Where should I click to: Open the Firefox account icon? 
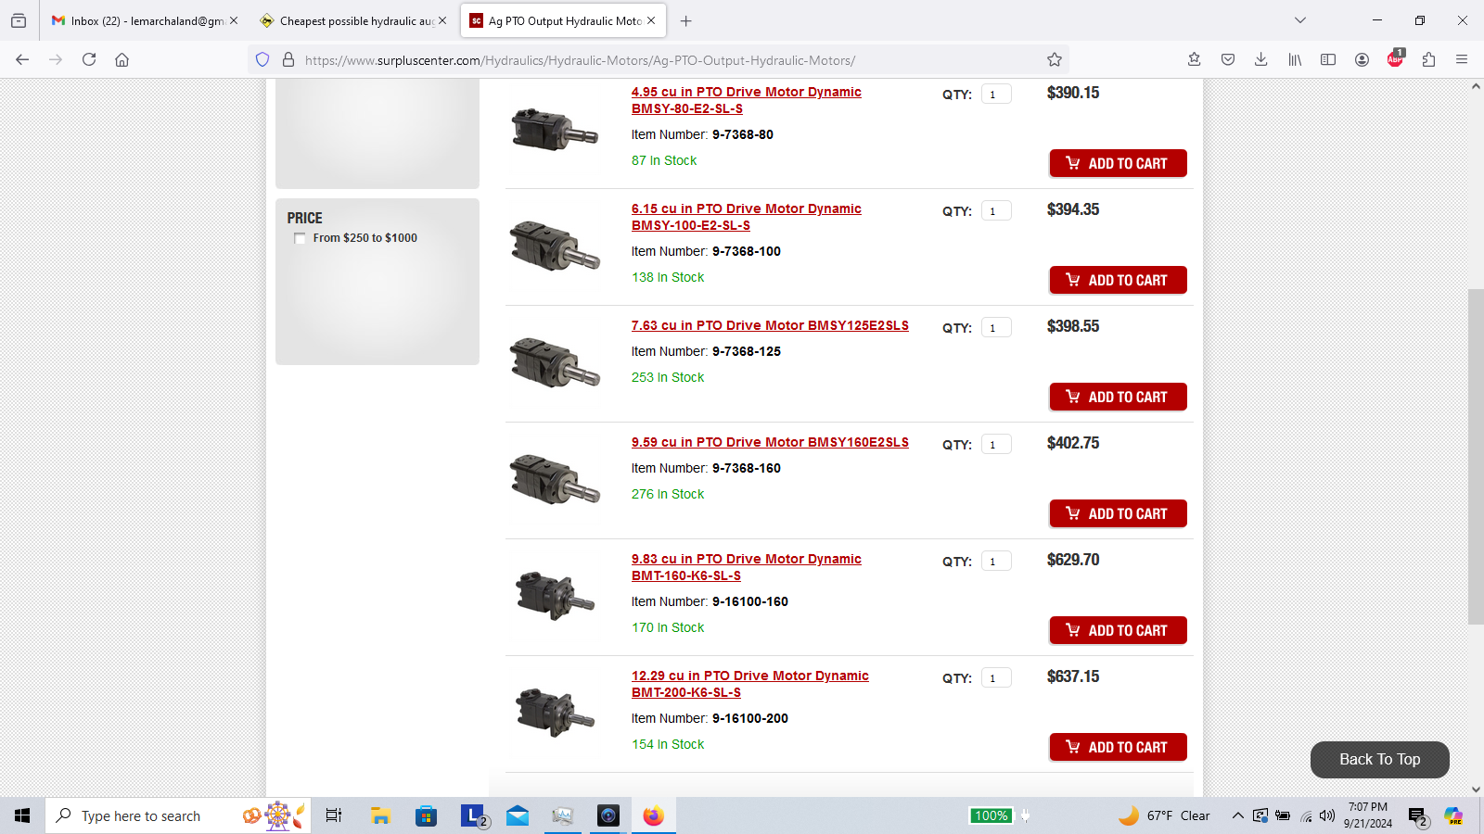[x=1362, y=59]
